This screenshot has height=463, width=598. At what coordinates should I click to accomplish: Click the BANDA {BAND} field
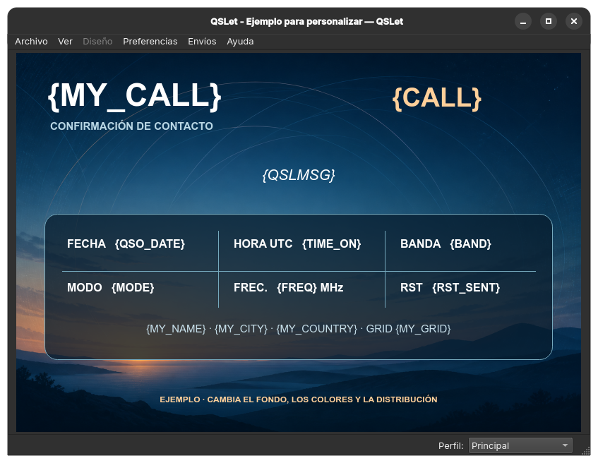click(x=445, y=244)
